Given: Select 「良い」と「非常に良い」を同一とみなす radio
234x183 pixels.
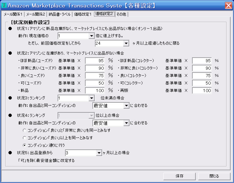Looking at the screenshot, I should [25, 130].
